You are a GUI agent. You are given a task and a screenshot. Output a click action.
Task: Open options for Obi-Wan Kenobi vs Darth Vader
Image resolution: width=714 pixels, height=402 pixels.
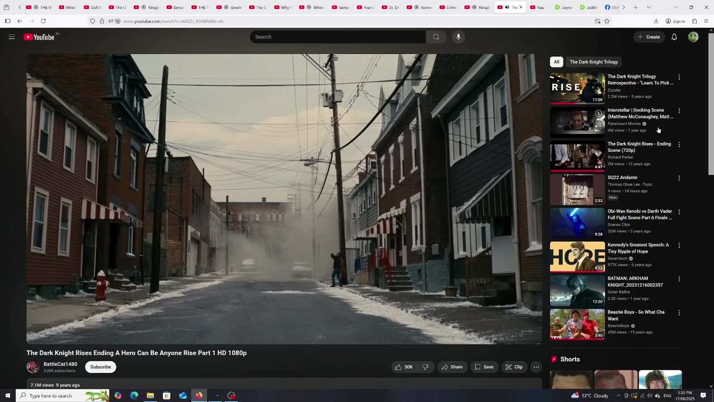point(679,212)
